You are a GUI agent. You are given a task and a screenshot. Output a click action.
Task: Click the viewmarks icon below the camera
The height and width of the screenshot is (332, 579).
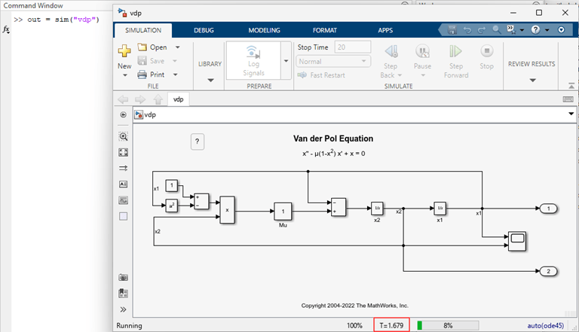tap(124, 294)
